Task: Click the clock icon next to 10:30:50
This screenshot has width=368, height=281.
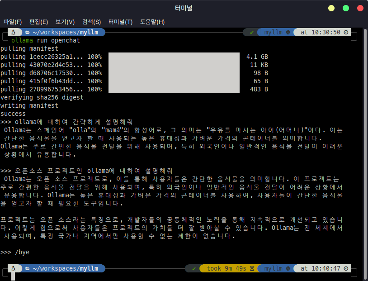Action: [x=346, y=32]
